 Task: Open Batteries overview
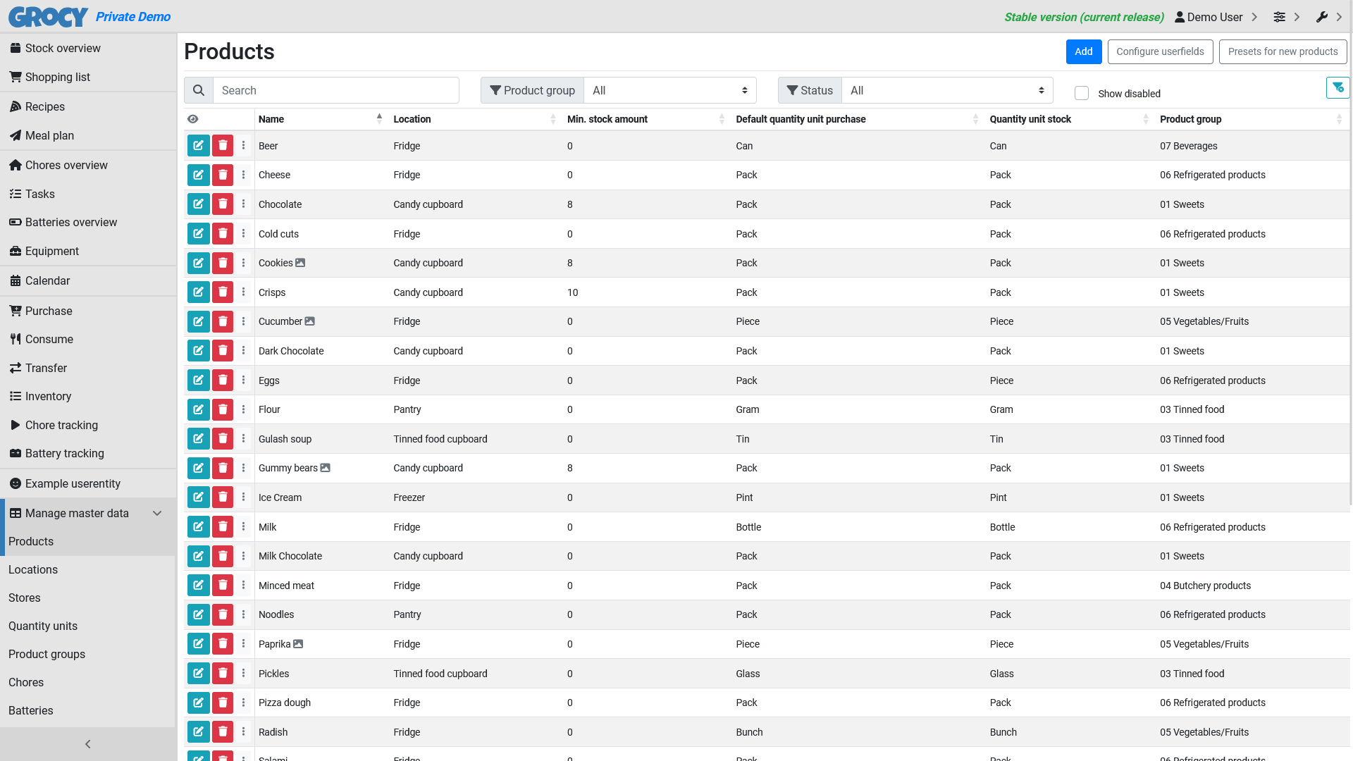pyautogui.click(x=88, y=222)
